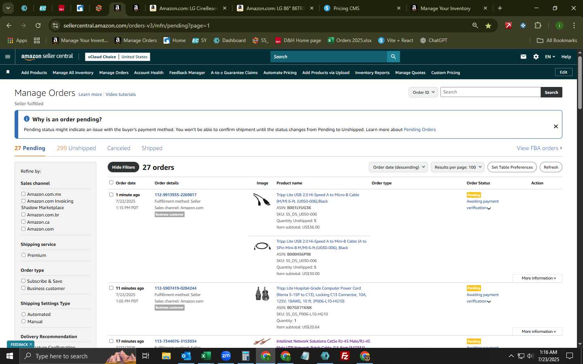Check the Amazon.com.mx sales channel filter

coord(23,194)
